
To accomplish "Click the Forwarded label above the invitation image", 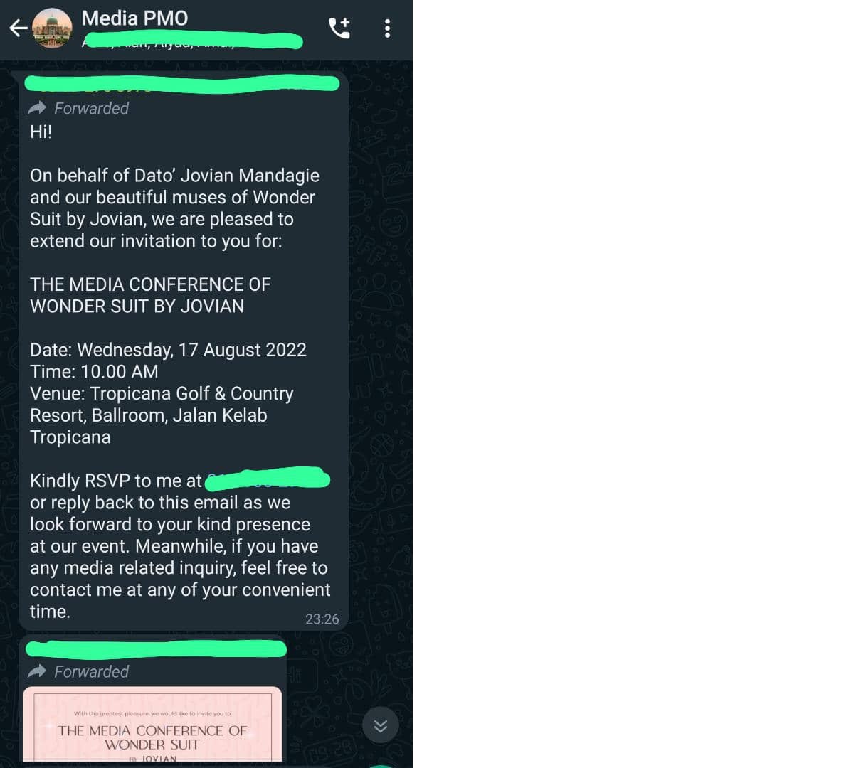I will (x=91, y=671).
